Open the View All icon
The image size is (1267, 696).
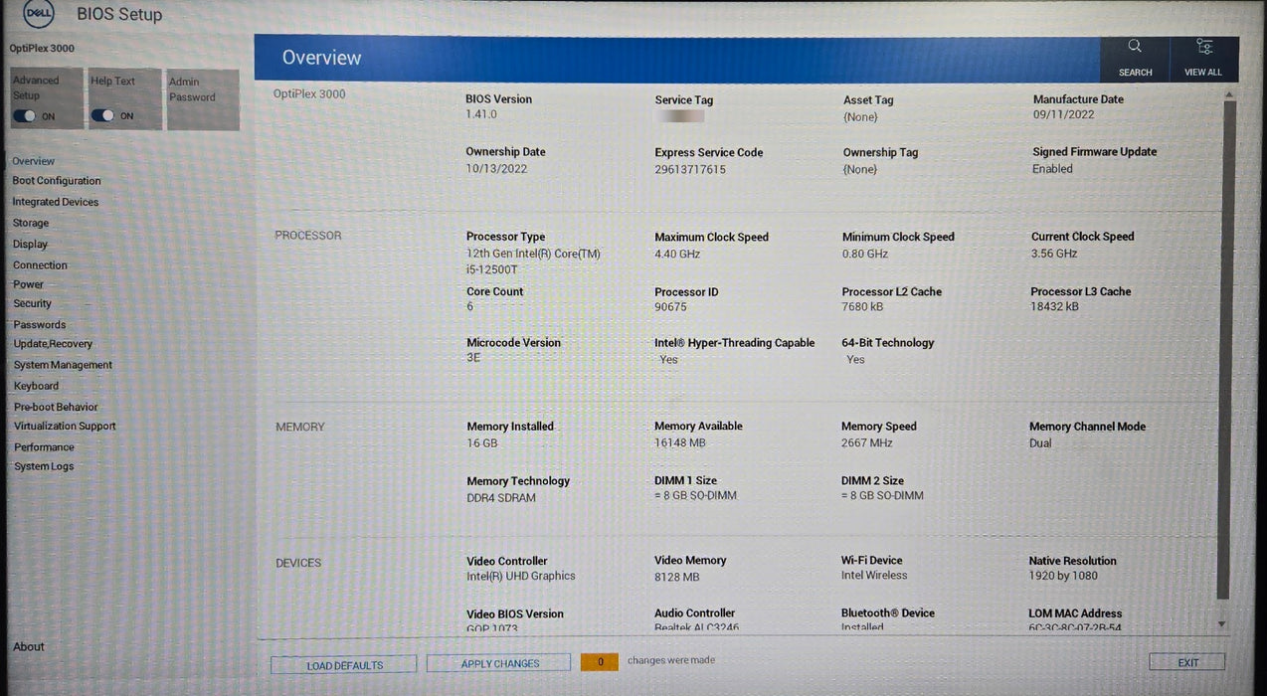pos(1204,47)
